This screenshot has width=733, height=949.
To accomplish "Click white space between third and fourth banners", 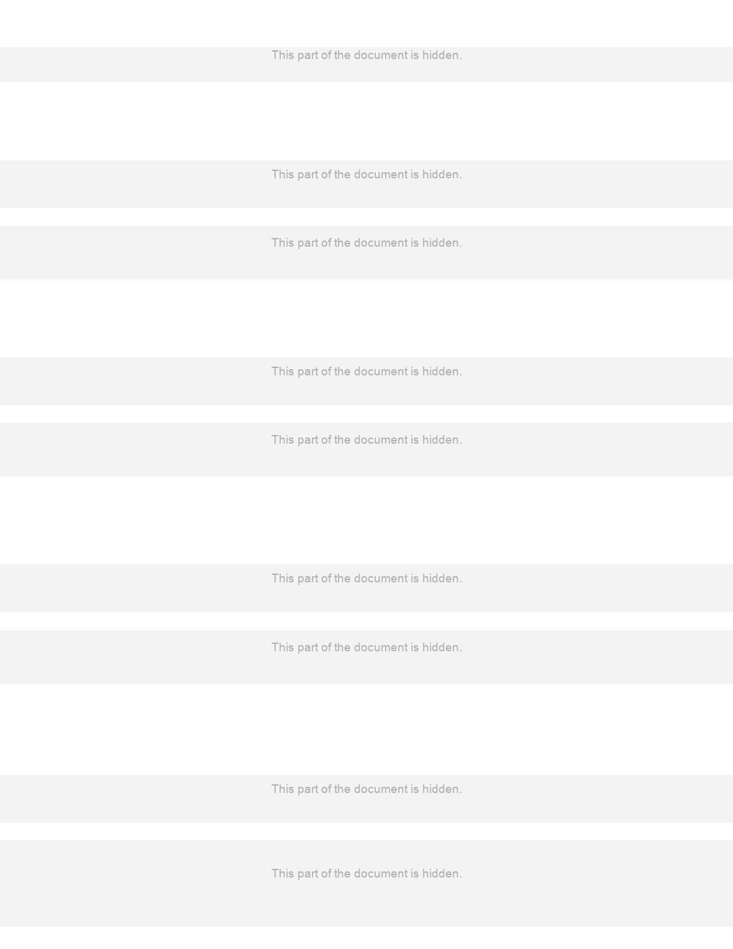I will click(366, 318).
